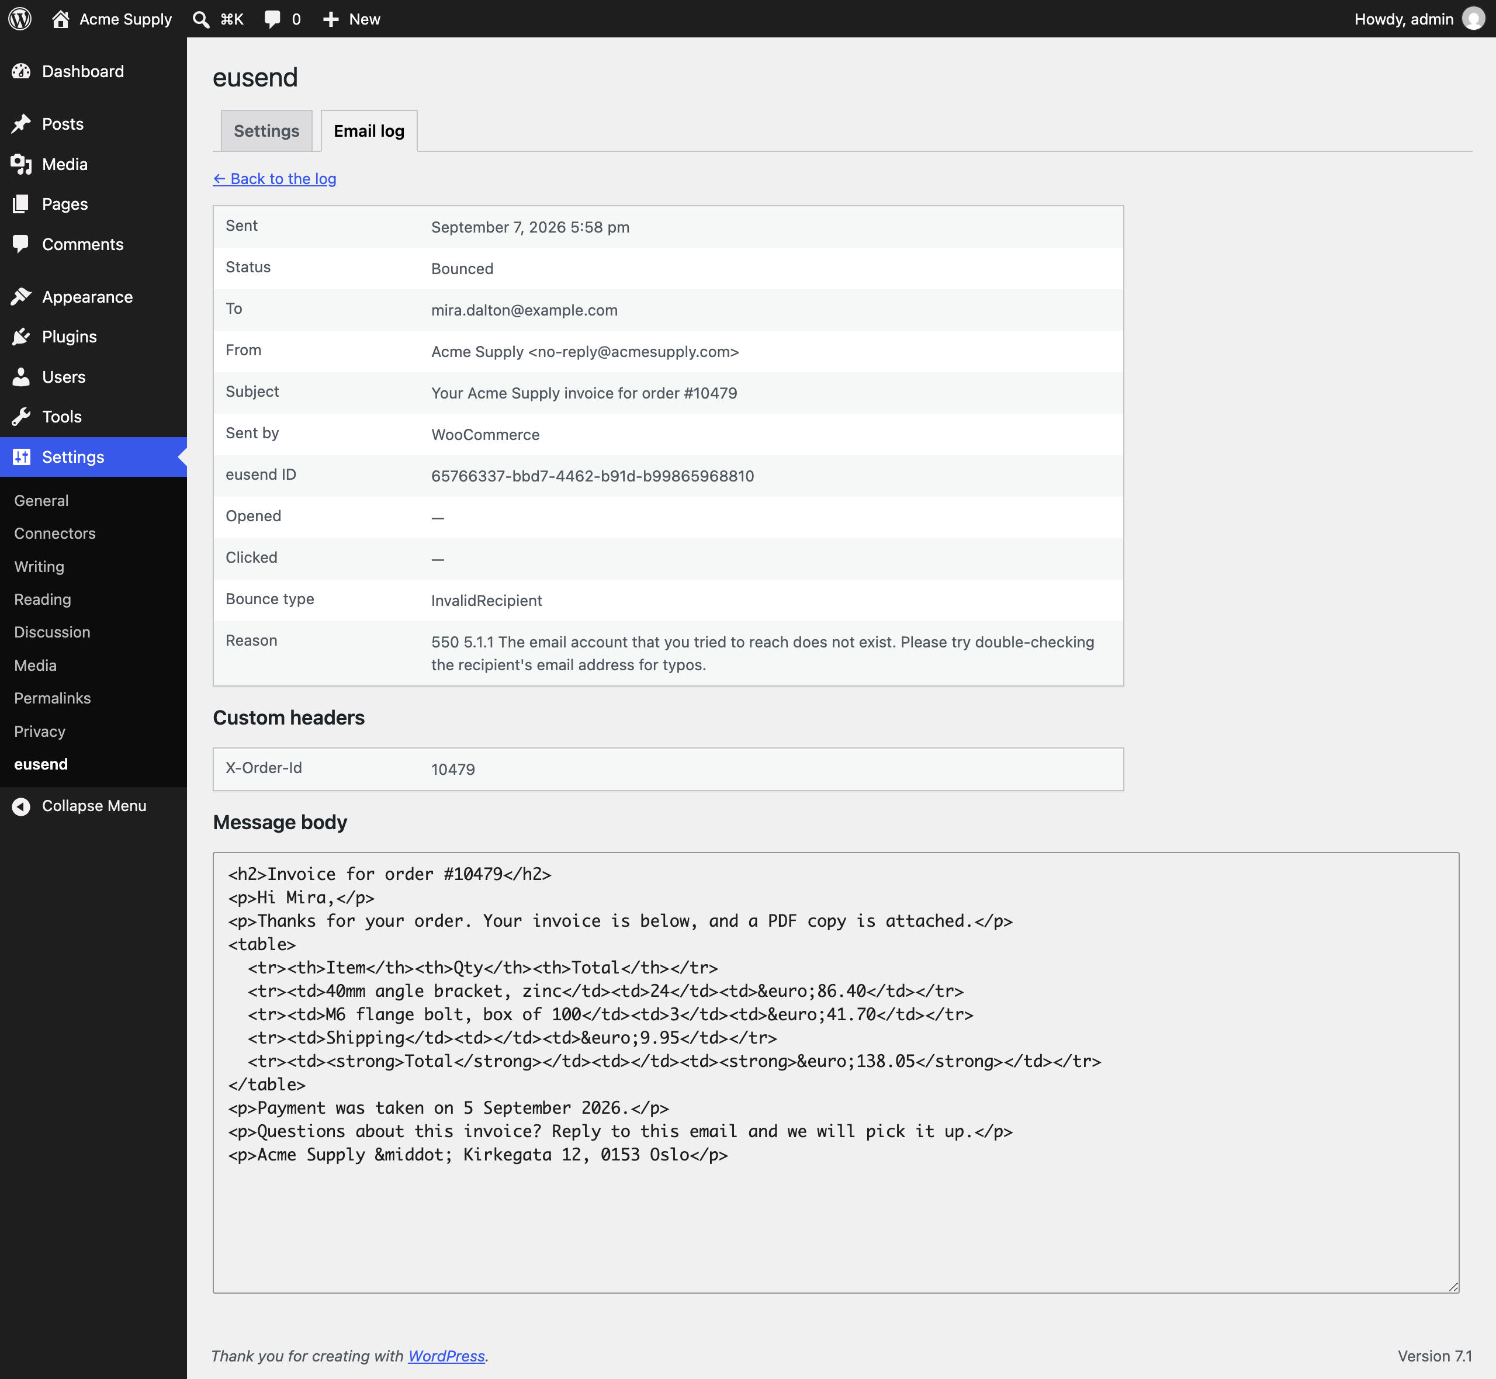Open Connectors settings submenu
This screenshot has width=1496, height=1379.
point(54,533)
